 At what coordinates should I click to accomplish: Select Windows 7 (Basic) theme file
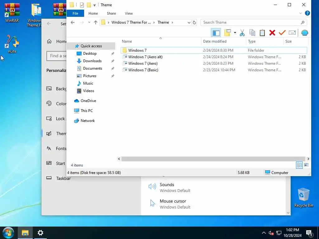[x=214, y=70]
